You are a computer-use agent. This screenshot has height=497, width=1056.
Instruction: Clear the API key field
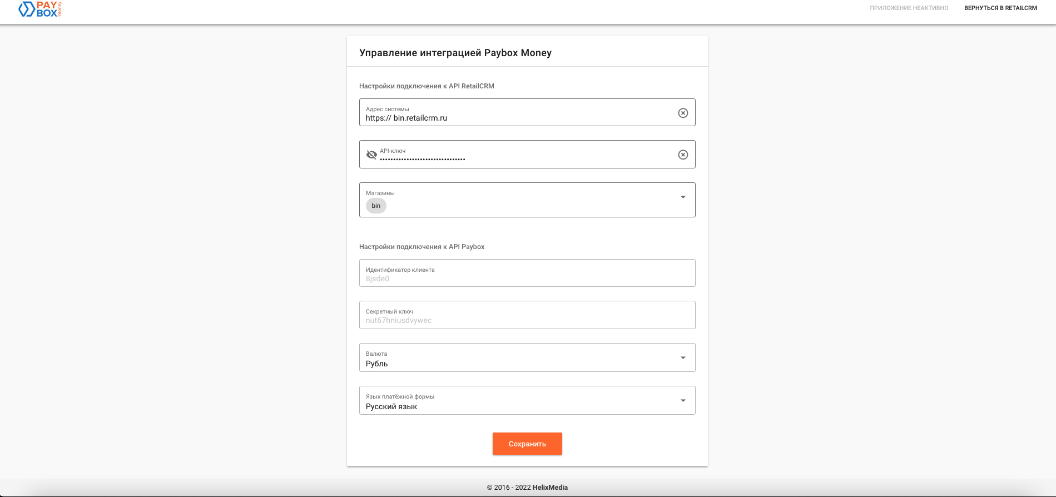[x=683, y=155]
